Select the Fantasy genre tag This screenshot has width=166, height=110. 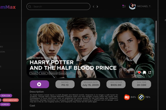point(34,73)
